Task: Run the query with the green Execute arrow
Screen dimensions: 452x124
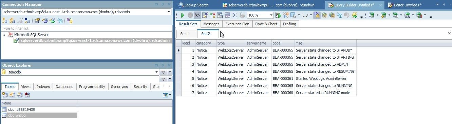Action: 183,15
